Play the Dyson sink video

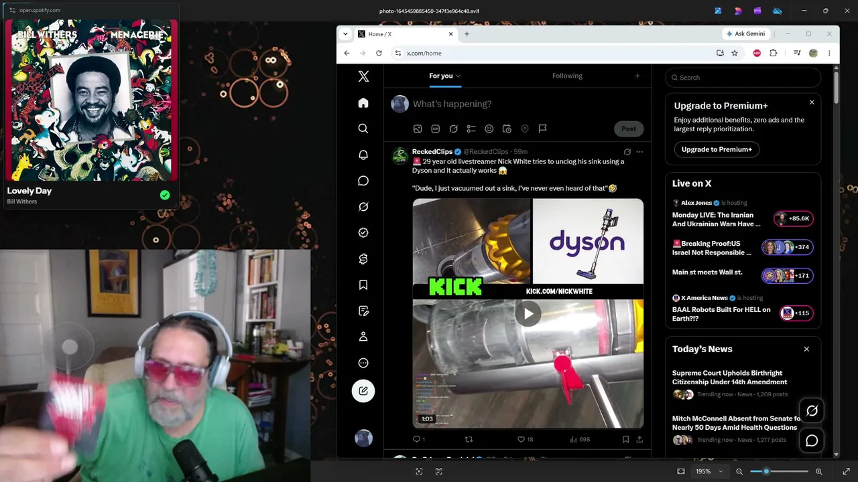coord(528,313)
